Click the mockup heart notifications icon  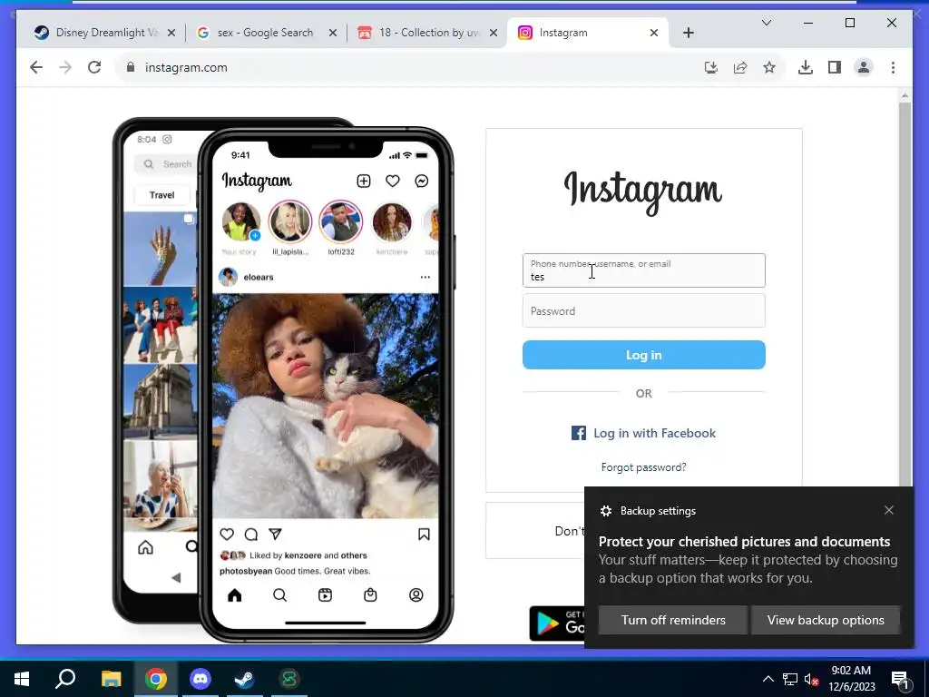392,181
